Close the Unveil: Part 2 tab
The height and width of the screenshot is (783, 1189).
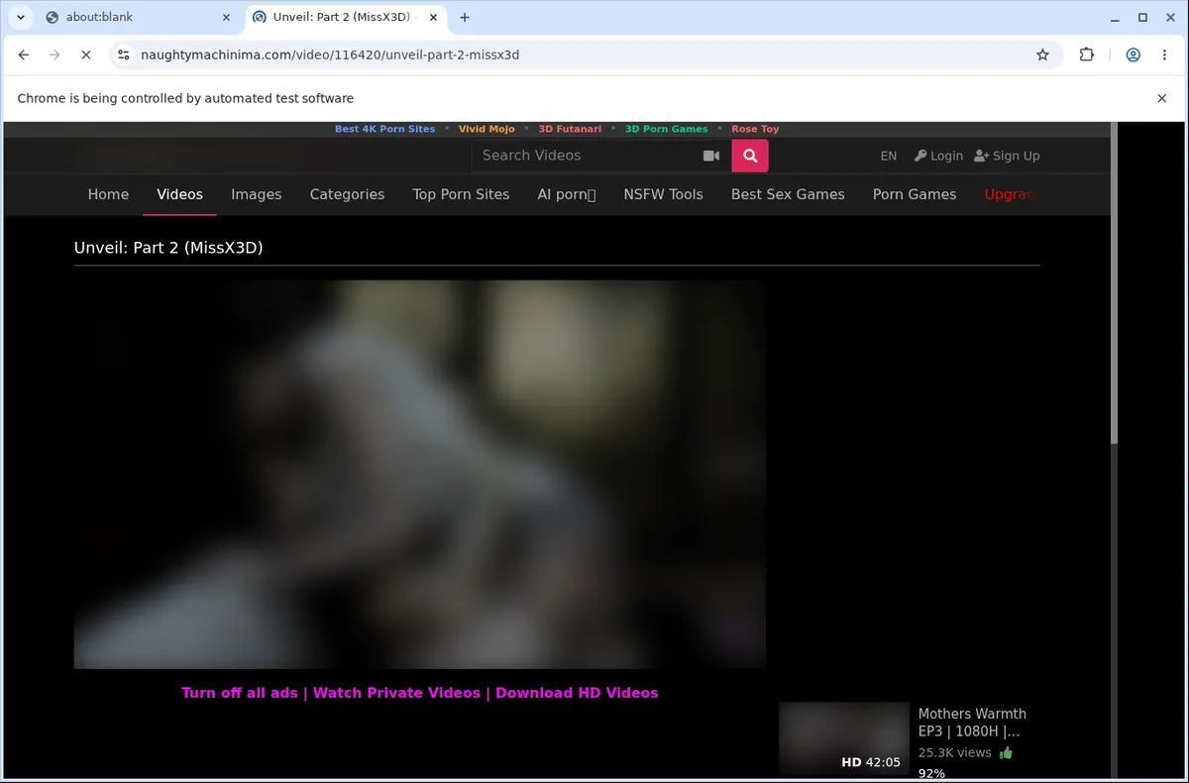(x=434, y=17)
